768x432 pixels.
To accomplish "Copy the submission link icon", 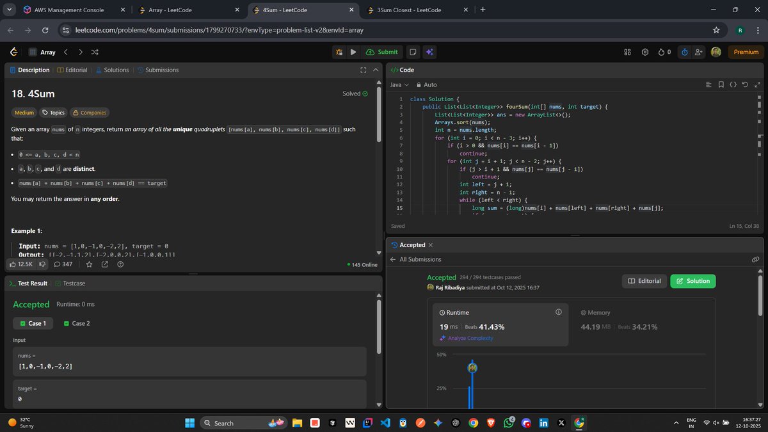I will tap(755, 259).
